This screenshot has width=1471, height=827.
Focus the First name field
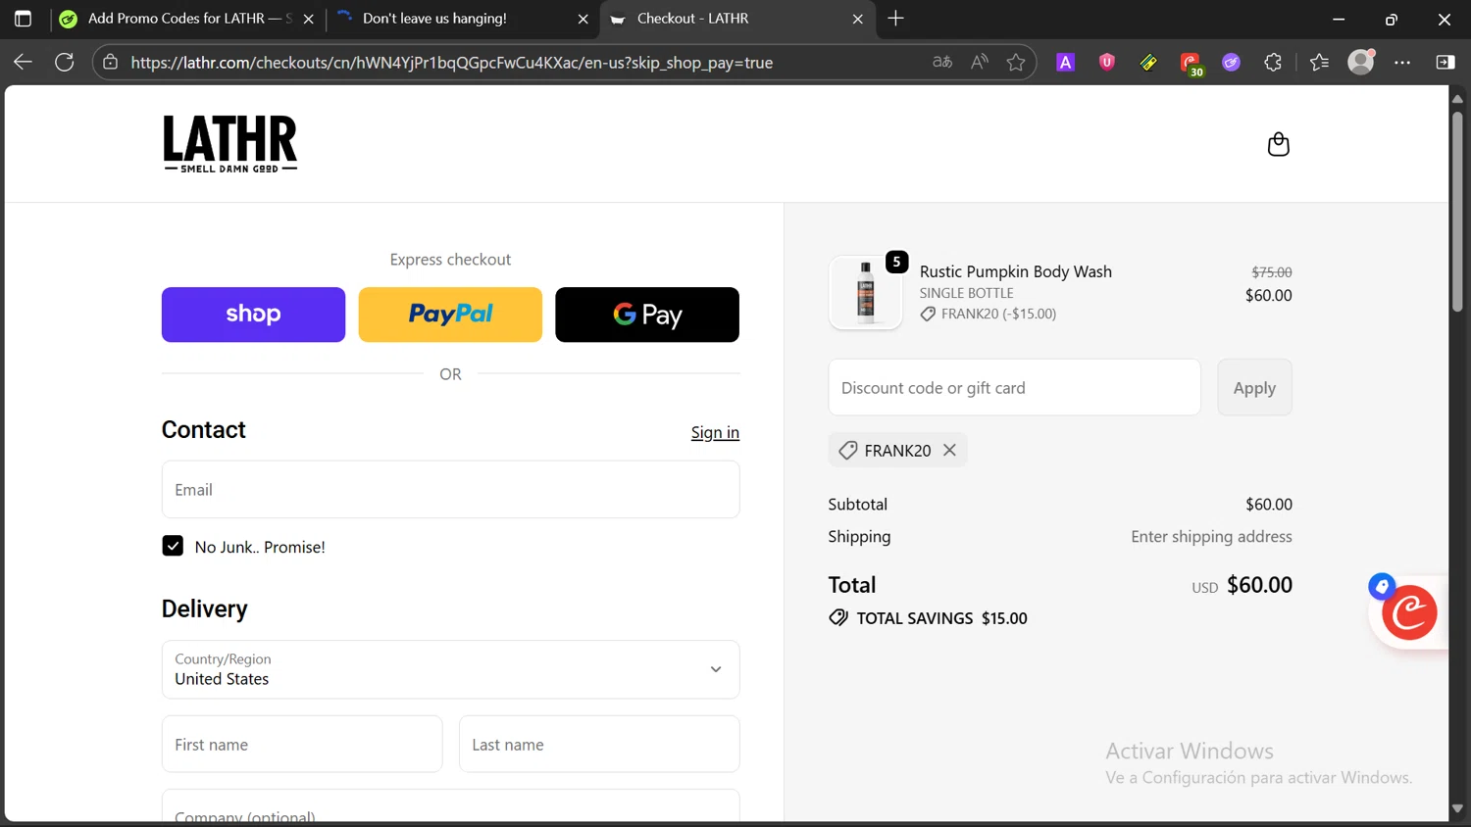[302, 744]
